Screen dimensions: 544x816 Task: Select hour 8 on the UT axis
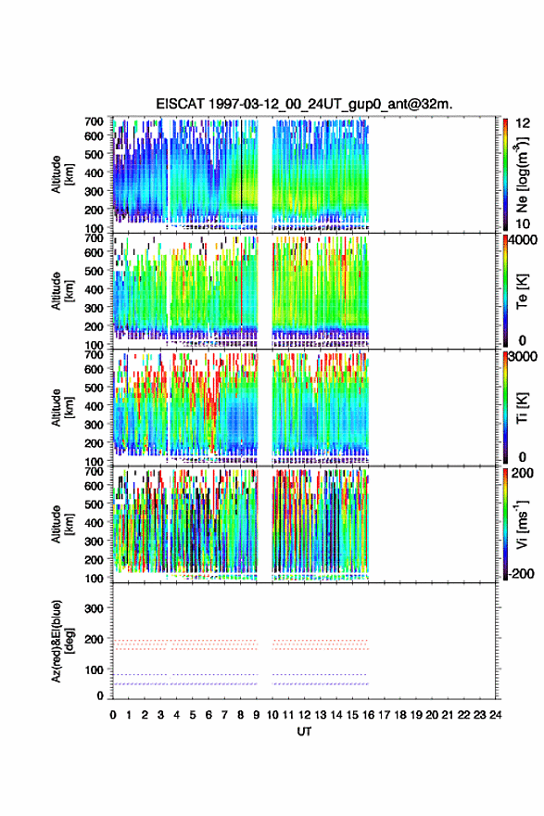(240, 715)
